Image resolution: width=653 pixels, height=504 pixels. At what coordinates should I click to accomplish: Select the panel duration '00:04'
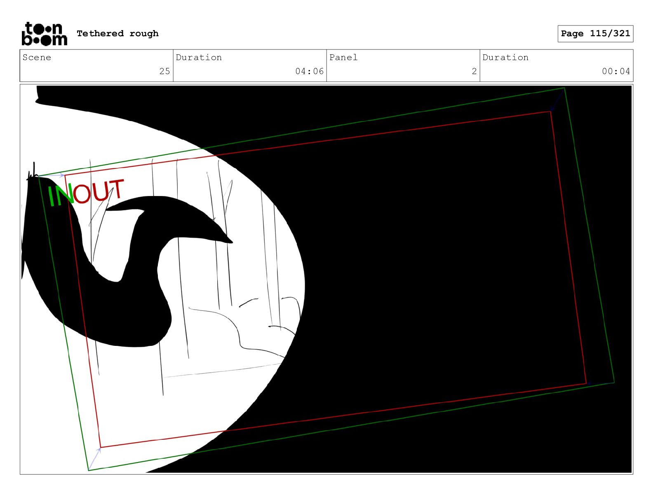[x=616, y=71]
